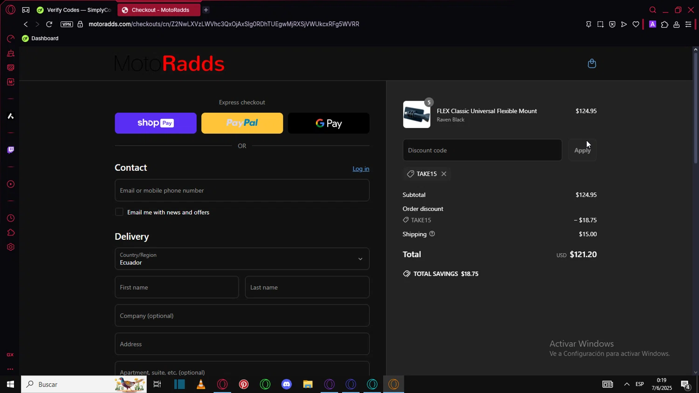Image resolution: width=699 pixels, height=393 pixels.
Task: Open Discord from the taskbar
Action: click(x=287, y=384)
